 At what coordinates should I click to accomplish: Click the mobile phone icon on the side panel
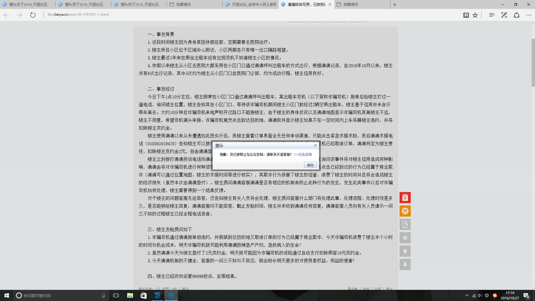(405, 224)
